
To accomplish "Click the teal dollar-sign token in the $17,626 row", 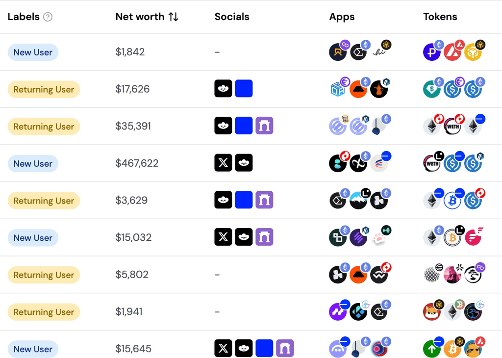I will click(431, 89).
